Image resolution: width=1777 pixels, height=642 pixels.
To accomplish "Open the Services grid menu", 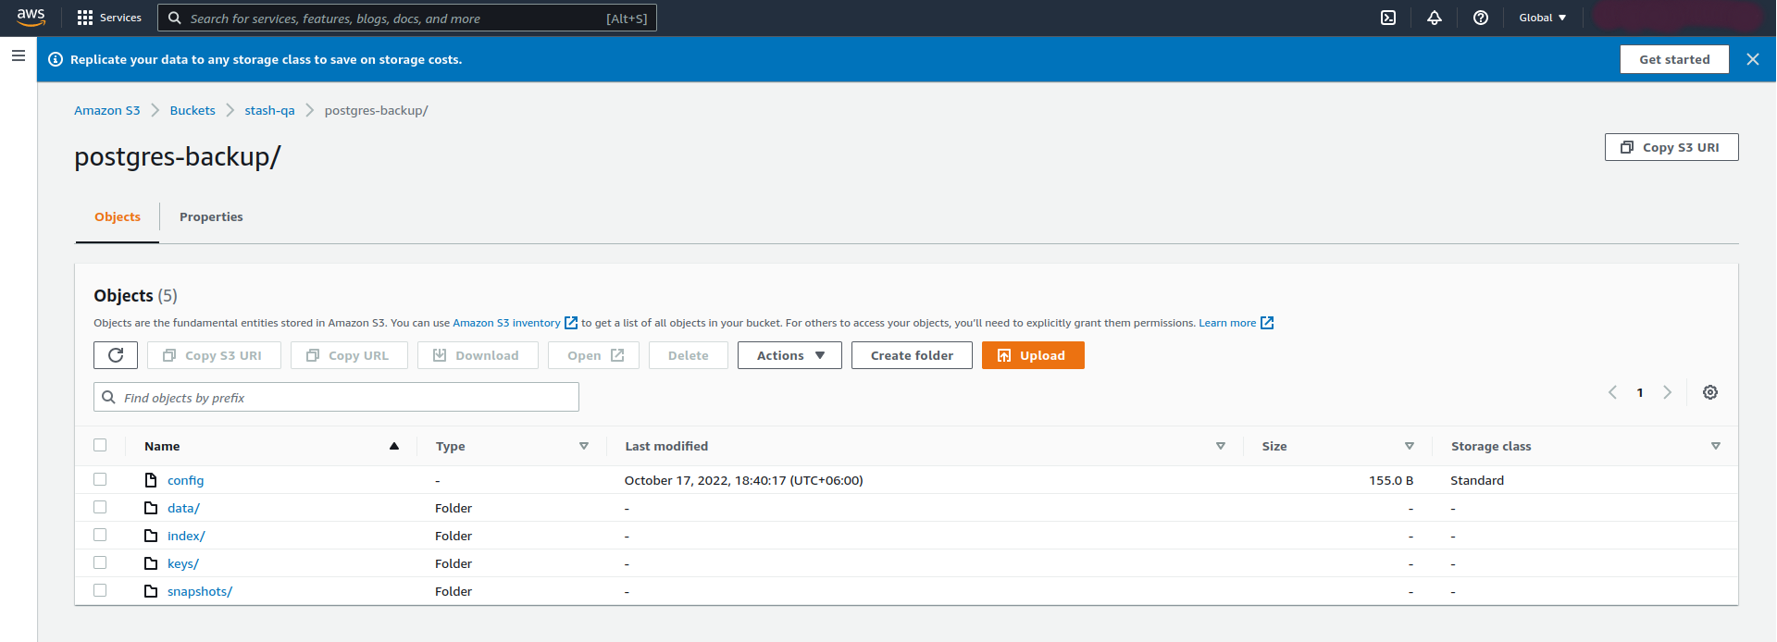I will [109, 18].
